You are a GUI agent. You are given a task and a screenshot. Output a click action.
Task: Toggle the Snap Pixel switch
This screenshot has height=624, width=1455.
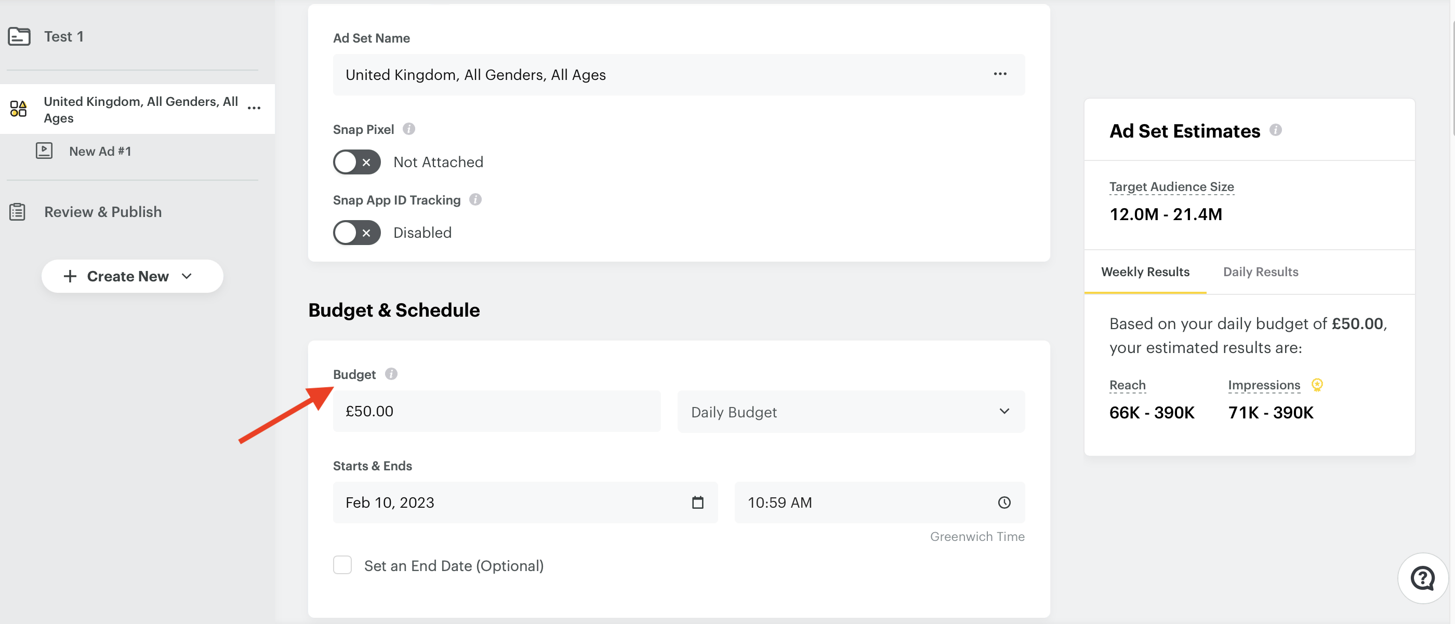[x=356, y=162]
